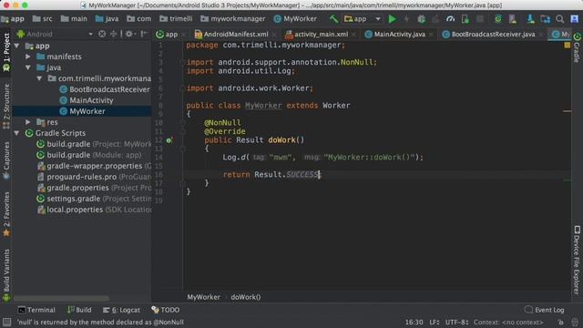Open the Gradle side panel
The image size is (583, 328).
point(577,48)
